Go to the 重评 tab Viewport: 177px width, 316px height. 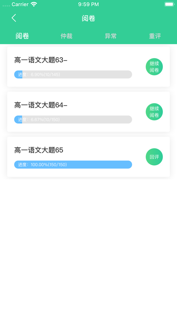pos(155,36)
